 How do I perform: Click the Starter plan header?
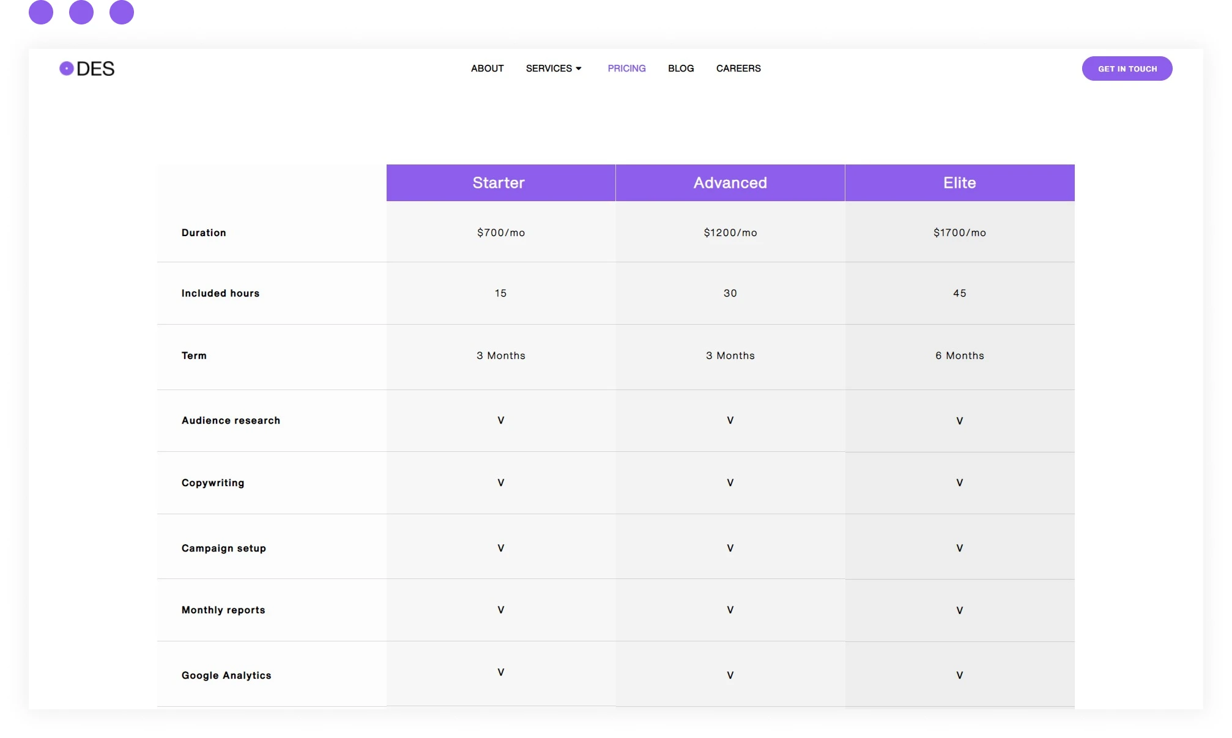coord(499,182)
